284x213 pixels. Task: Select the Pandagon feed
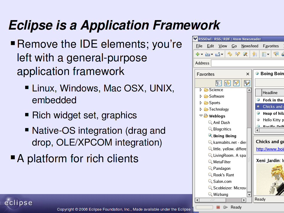pyautogui.click(x=222, y=169)
